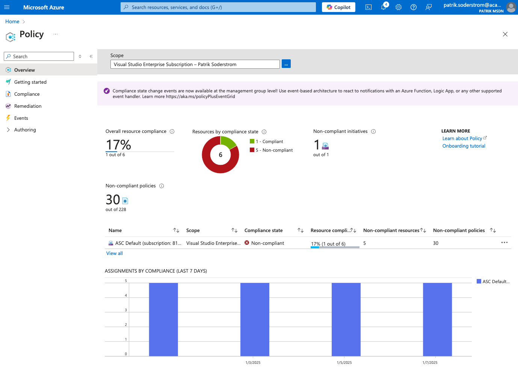Click info icon for Non-compliant initiatives
Viewport: 518px width, 374px height.
[x=373, y=131]
